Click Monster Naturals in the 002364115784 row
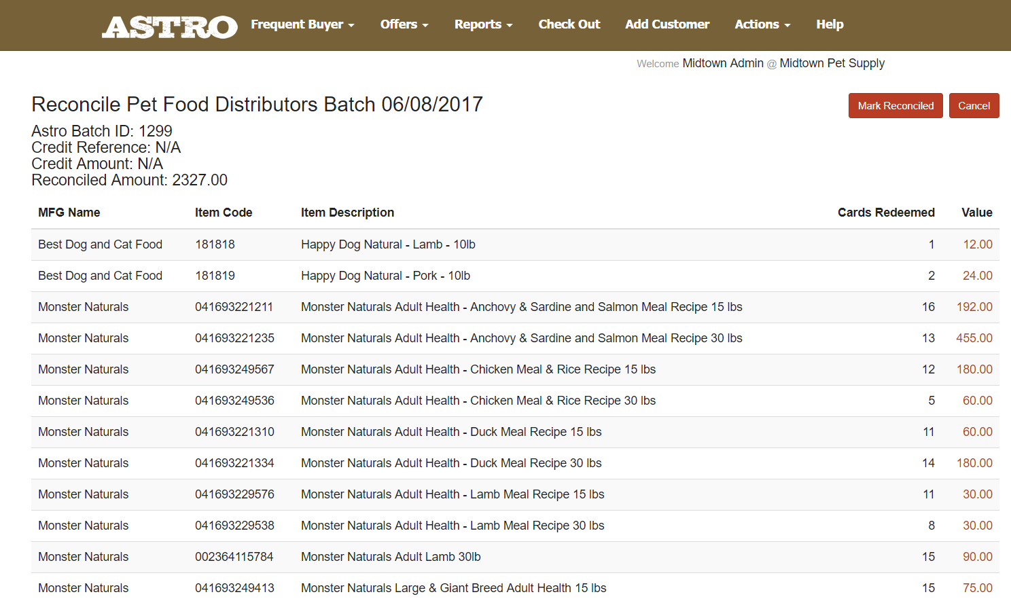Image resolution: width=1011 pixels, height=603 pixels. coord(84,557)
